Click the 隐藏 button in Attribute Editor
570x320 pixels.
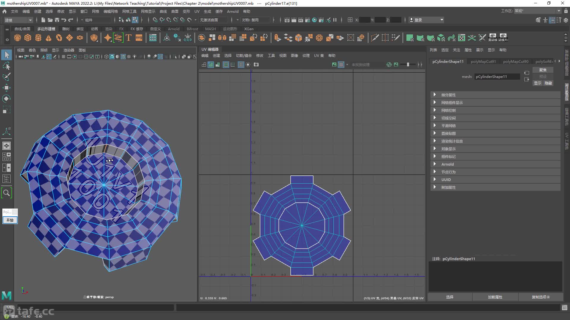click(548, 83)
